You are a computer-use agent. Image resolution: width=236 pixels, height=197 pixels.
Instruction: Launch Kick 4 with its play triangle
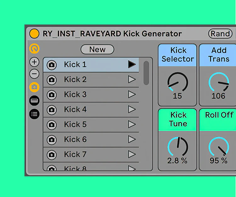coord(132,109)
